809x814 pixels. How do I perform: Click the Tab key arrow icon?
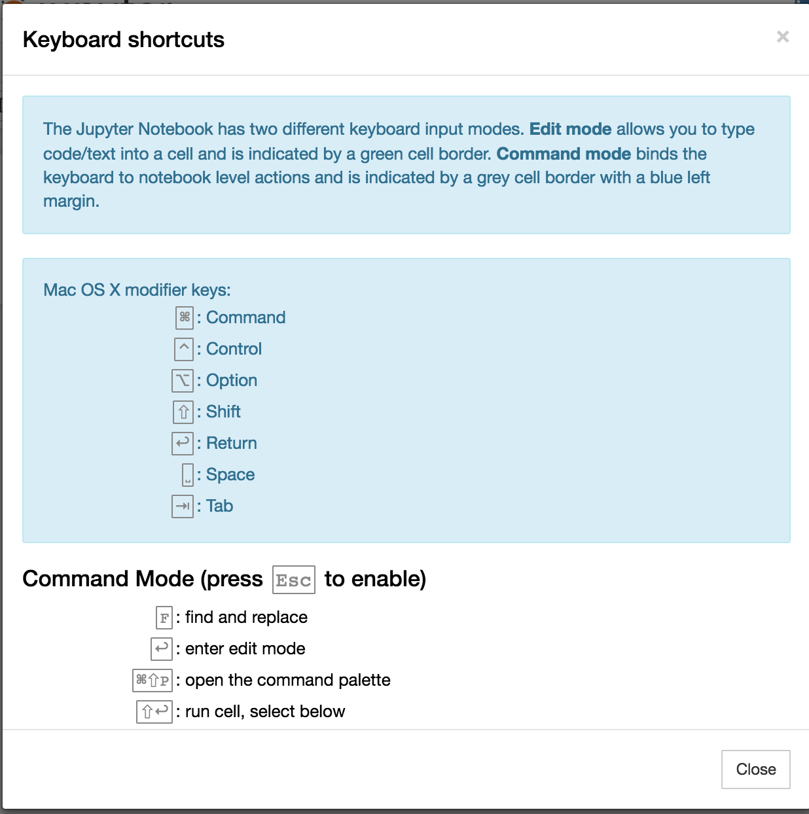coord(183,506)
